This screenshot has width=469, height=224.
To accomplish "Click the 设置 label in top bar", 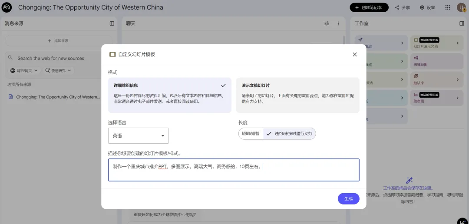I will pos(431,7).
